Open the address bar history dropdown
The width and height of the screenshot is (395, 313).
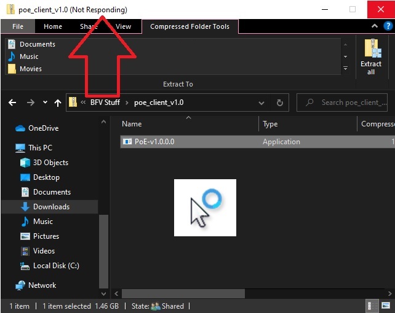[x=261, y=102]
